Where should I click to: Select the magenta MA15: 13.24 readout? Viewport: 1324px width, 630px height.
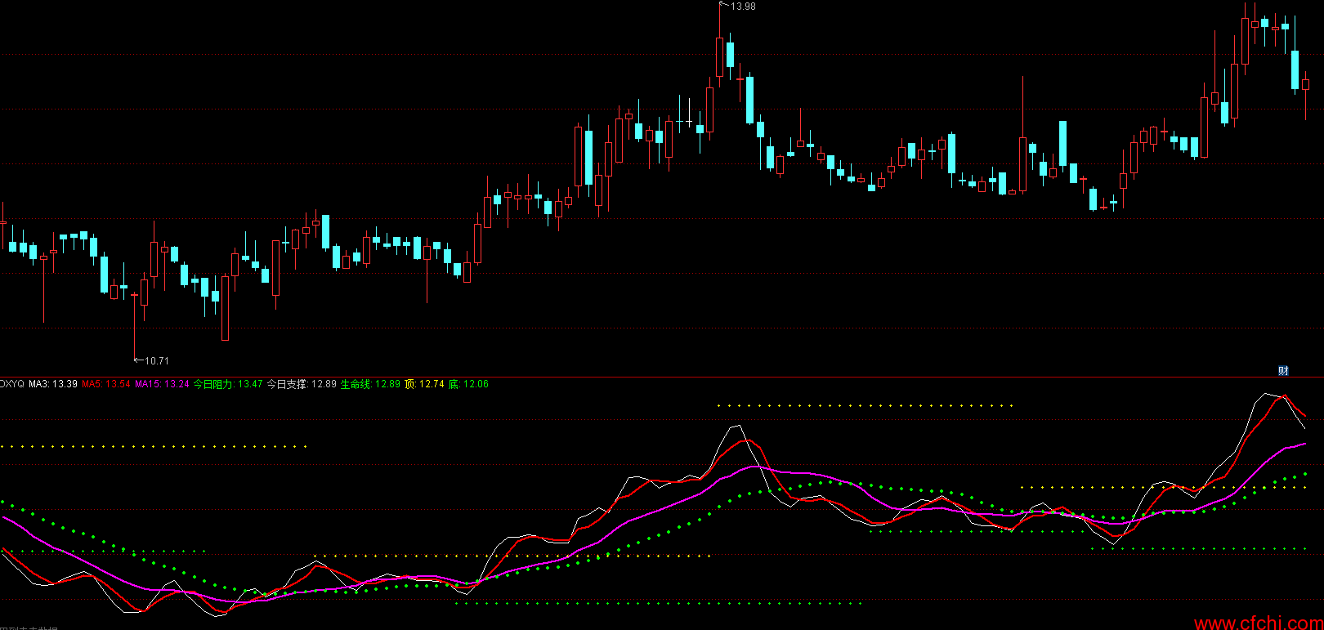coord(162,384)
